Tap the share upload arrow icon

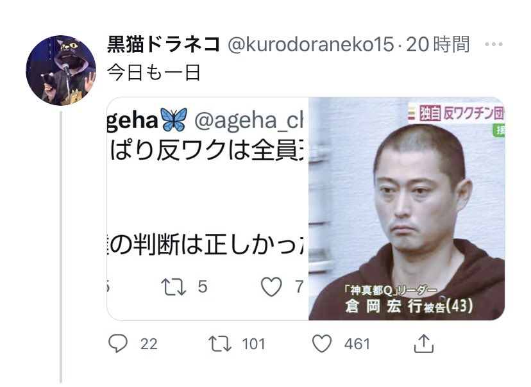point(424,343)
